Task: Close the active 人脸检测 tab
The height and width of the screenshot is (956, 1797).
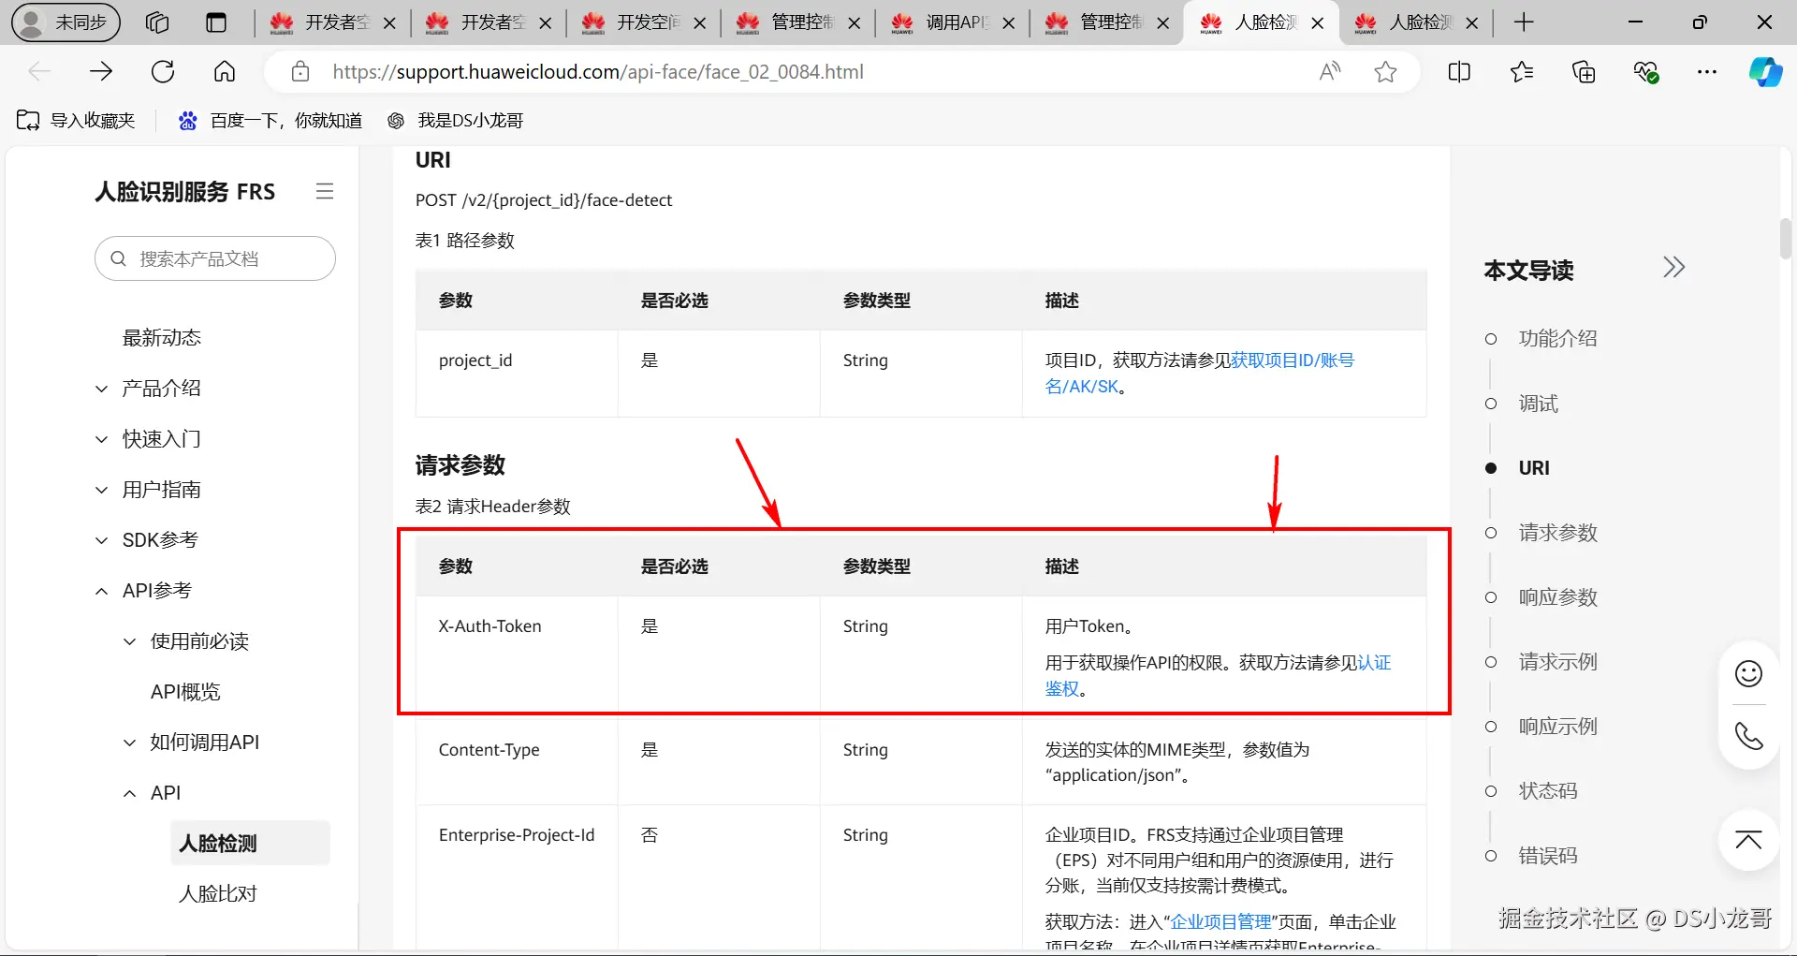Action: 1318,23
